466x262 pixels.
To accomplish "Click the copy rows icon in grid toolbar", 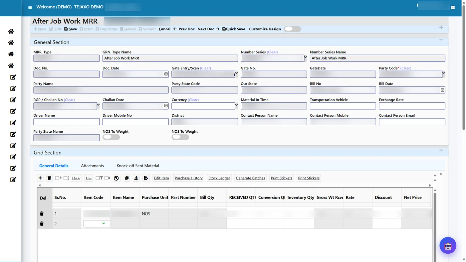I will (x=127, y=178).
